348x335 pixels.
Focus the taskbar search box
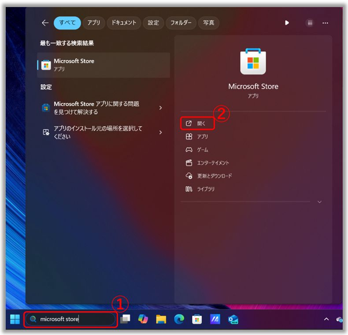click(70, 319)
